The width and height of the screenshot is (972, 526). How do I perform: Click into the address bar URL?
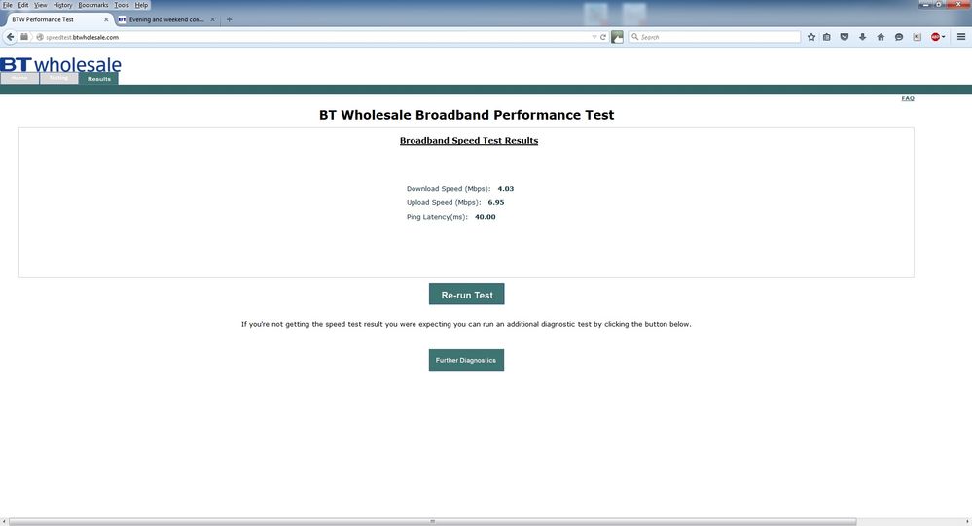point(316,37)
